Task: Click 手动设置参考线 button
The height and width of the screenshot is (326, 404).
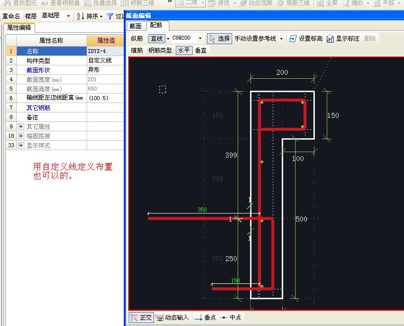Action: [255, 39]
